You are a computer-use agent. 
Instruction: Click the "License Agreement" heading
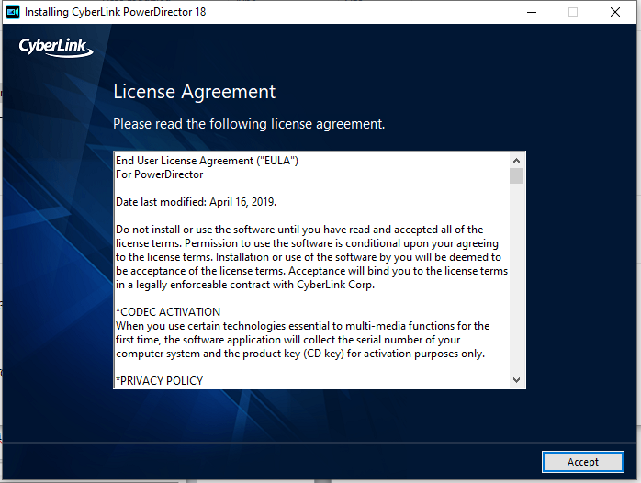[x=195, y=92]
